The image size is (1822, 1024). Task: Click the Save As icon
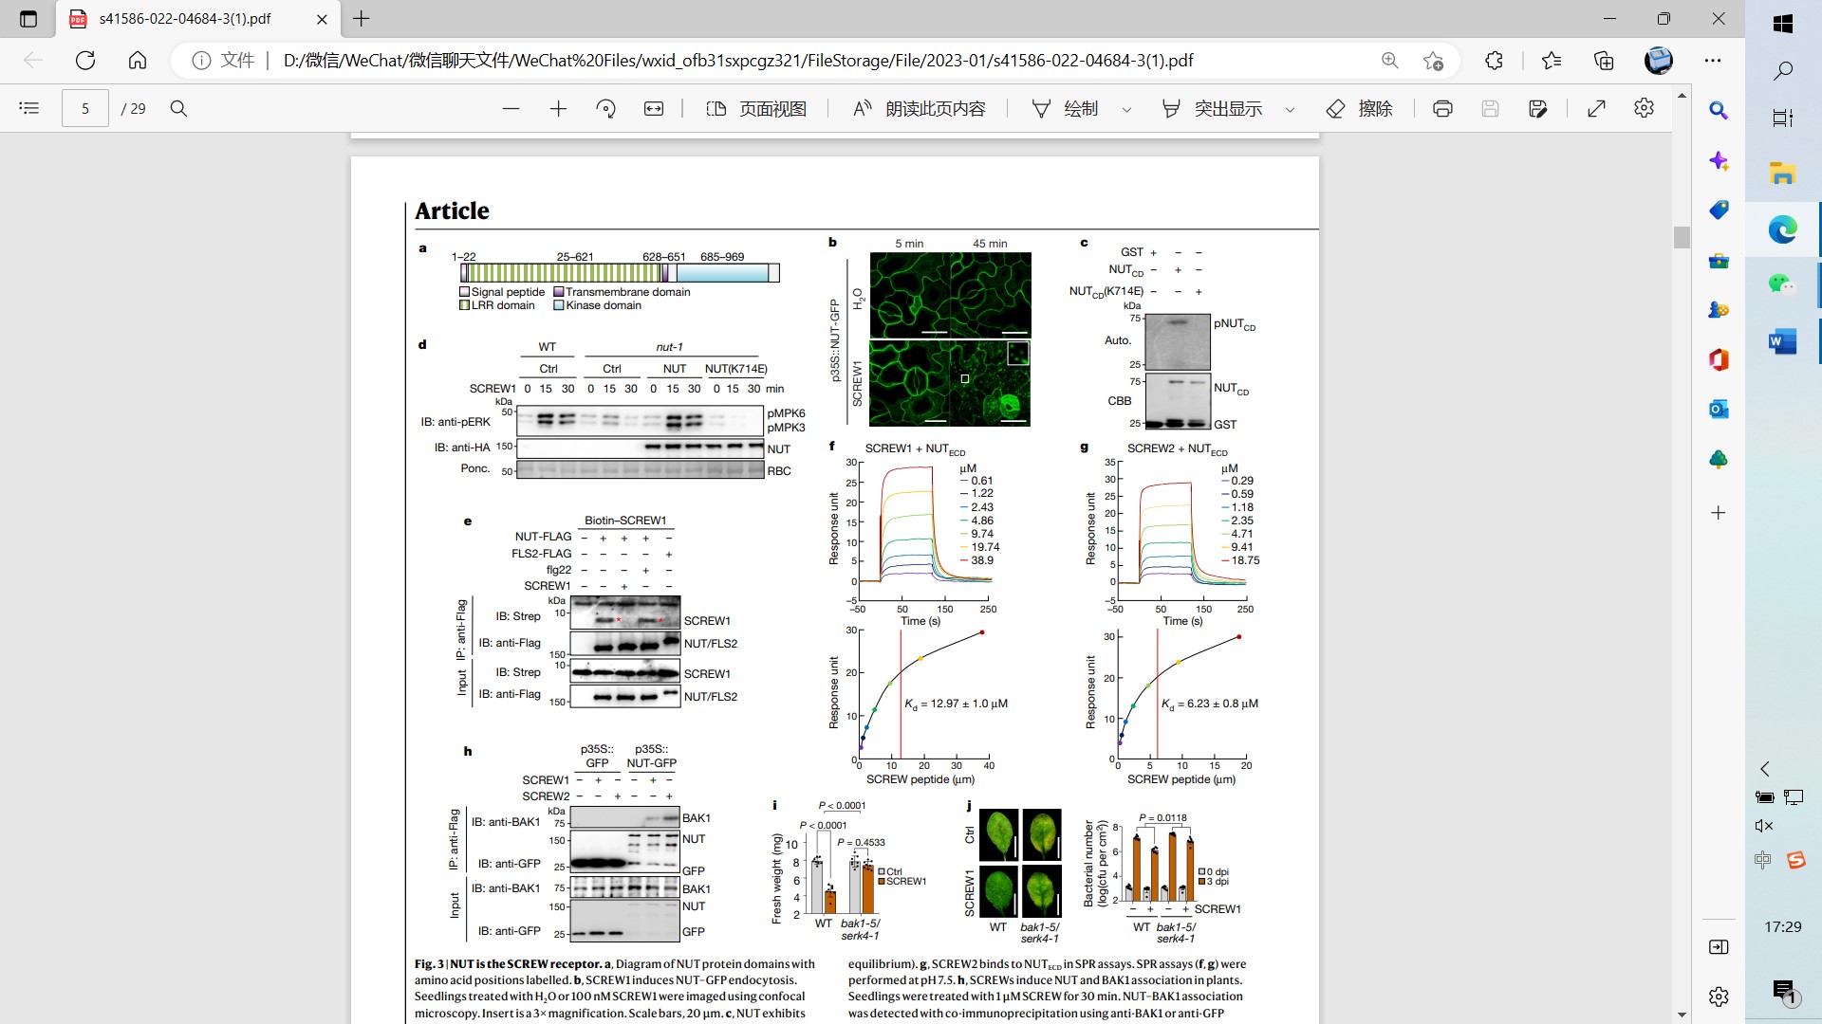(x=1538, y=109)
